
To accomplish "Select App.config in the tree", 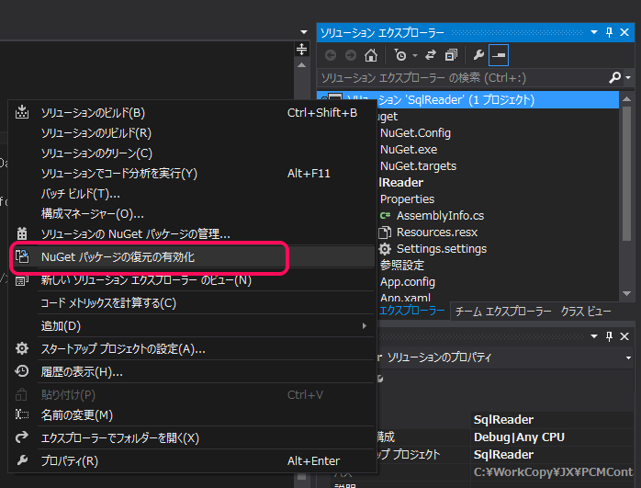I will (408, 282).
